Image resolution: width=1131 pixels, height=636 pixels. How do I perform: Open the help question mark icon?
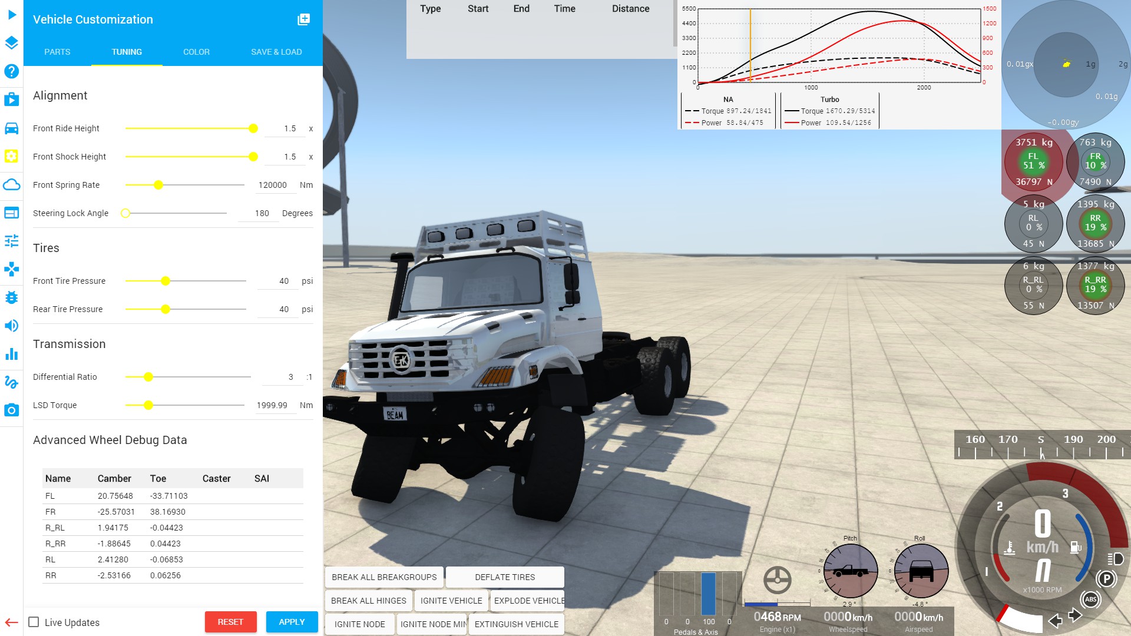12,71
